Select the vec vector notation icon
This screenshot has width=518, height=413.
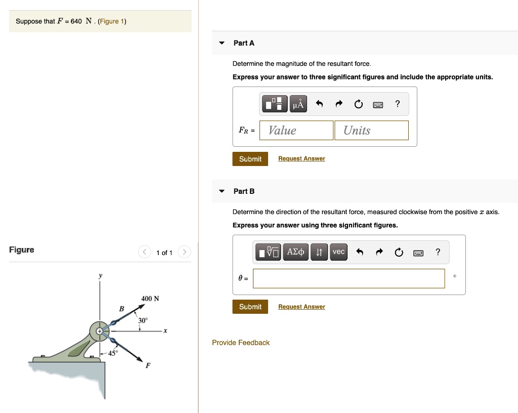pyautogui.click(x=338, y=252)
